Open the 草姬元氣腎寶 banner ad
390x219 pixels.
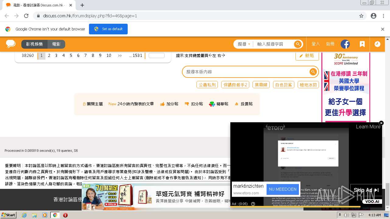pos(156,196)
